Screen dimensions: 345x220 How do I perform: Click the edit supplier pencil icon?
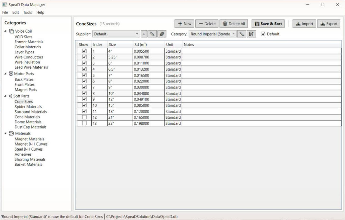pos(152,34)
